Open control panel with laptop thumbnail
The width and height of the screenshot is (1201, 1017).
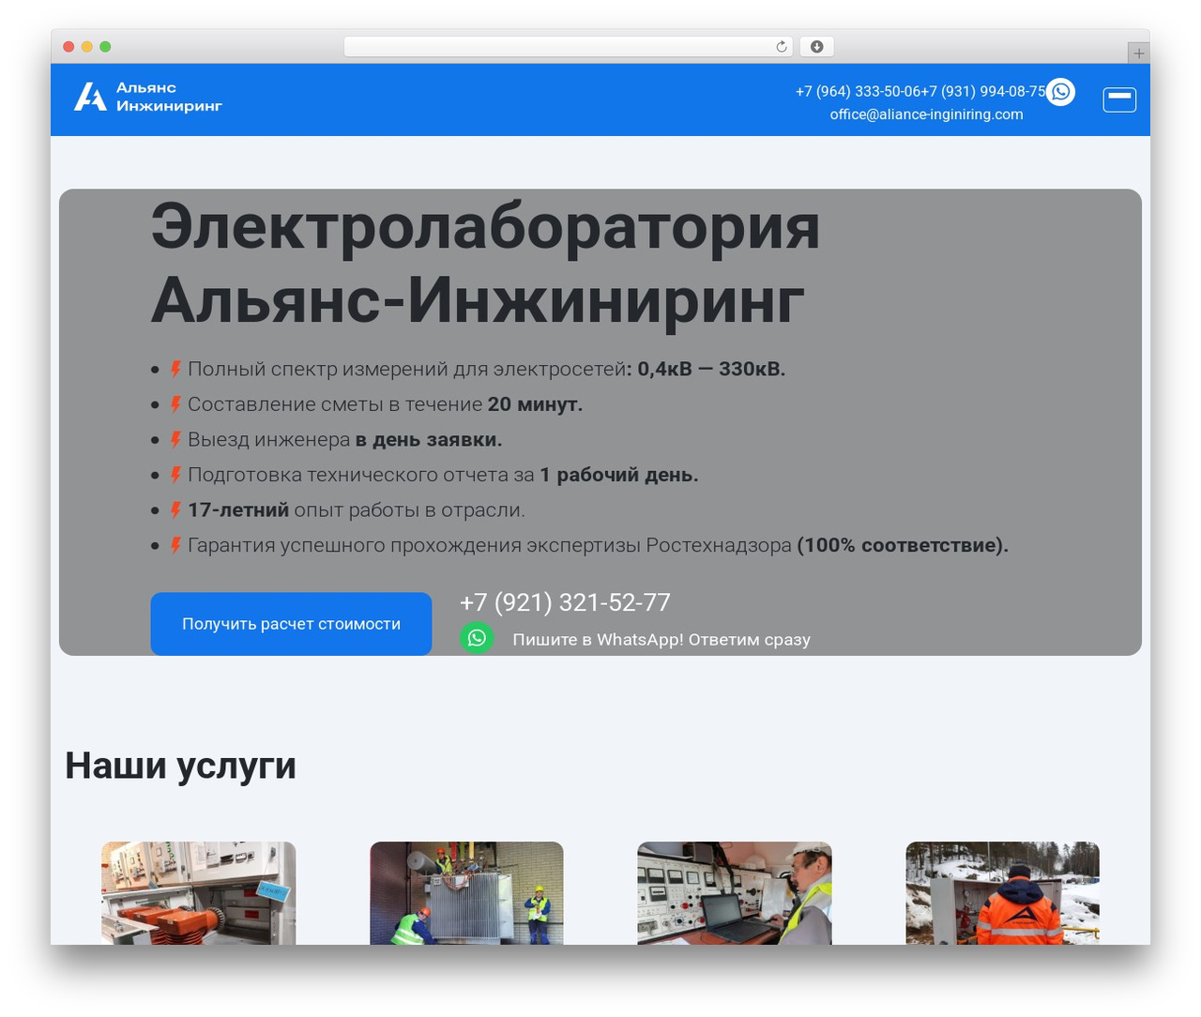pos(735,893)
